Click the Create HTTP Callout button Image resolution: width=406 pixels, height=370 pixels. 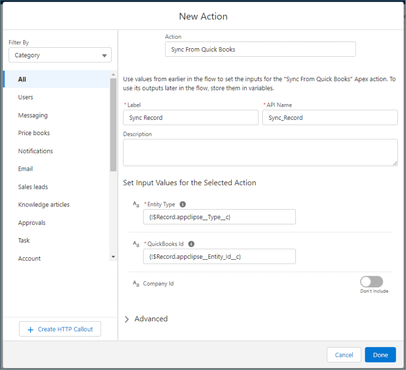(60, 329)
